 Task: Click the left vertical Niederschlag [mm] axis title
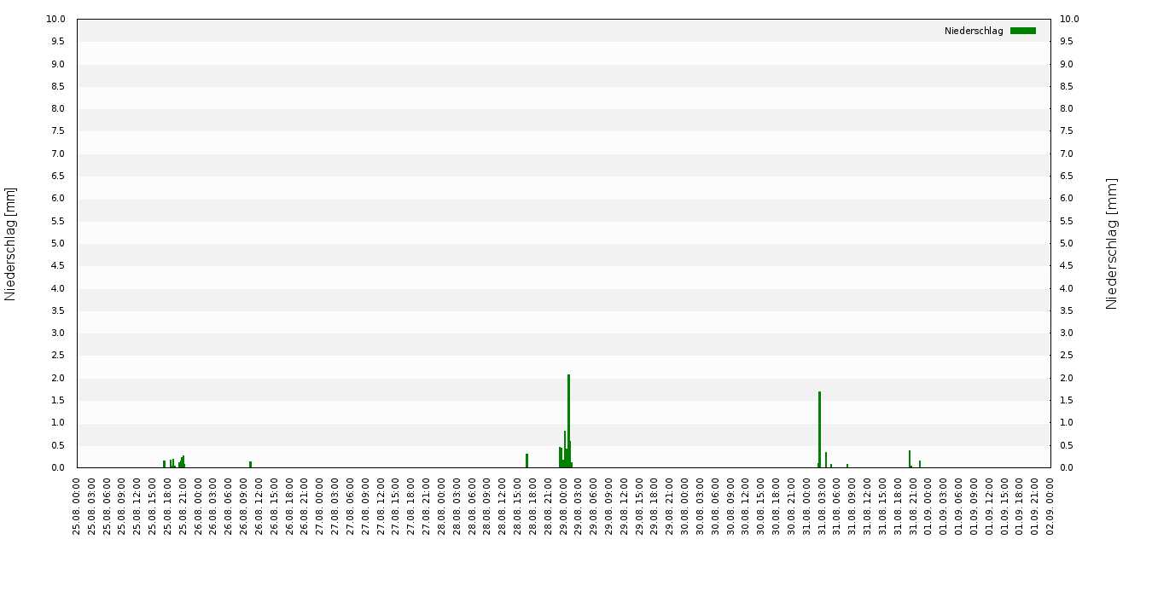[x=10, y=244]
